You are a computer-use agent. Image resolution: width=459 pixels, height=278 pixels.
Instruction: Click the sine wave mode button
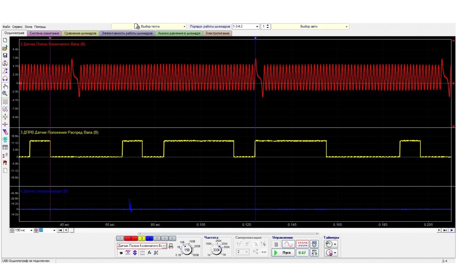pos(289,245)
